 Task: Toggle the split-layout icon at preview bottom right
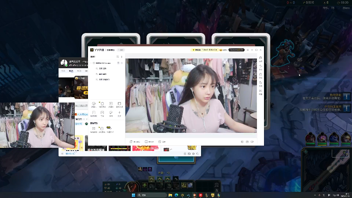pos(242,142)
